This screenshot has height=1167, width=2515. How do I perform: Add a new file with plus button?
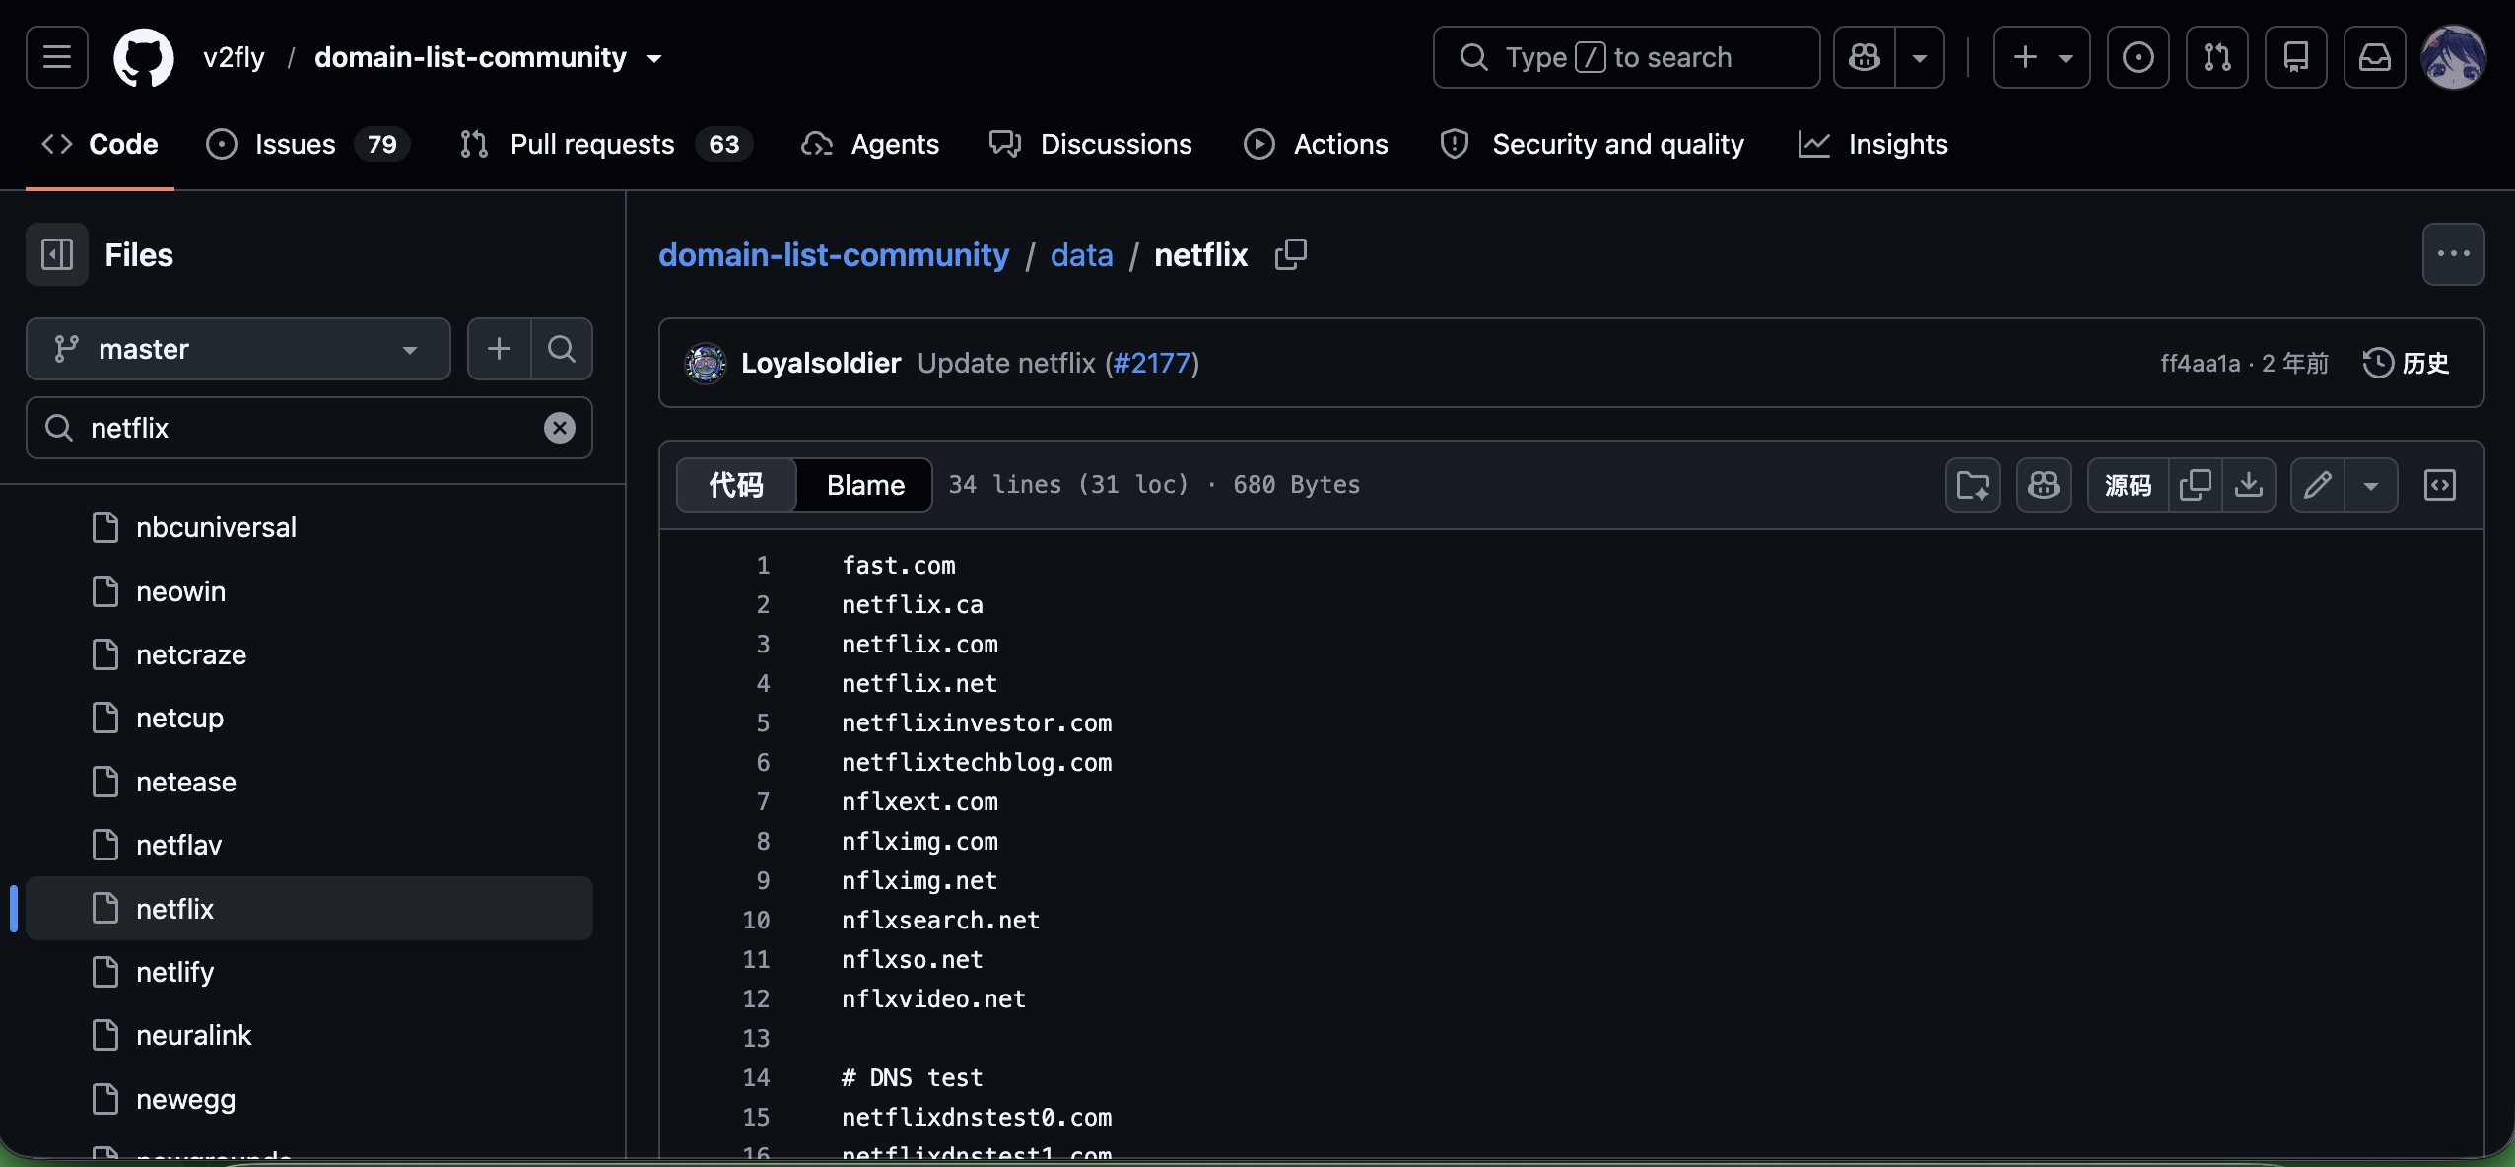[499, 349]
